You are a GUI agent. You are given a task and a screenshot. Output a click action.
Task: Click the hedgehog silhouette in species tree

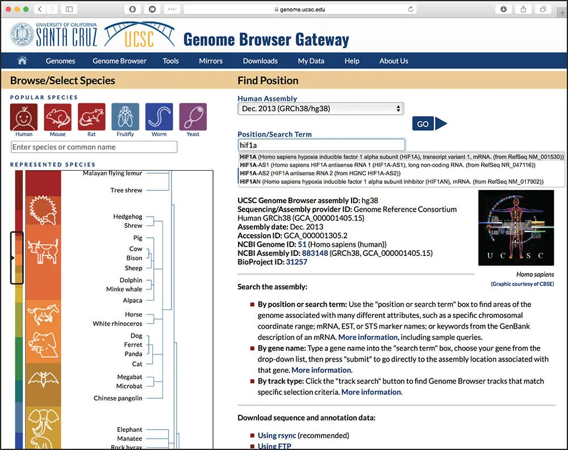point(43,209)
